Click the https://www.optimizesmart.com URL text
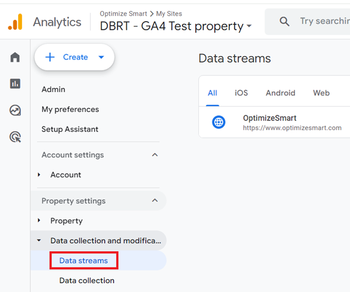Viewport: 350px width, 292px height. [x=292, y=128]
